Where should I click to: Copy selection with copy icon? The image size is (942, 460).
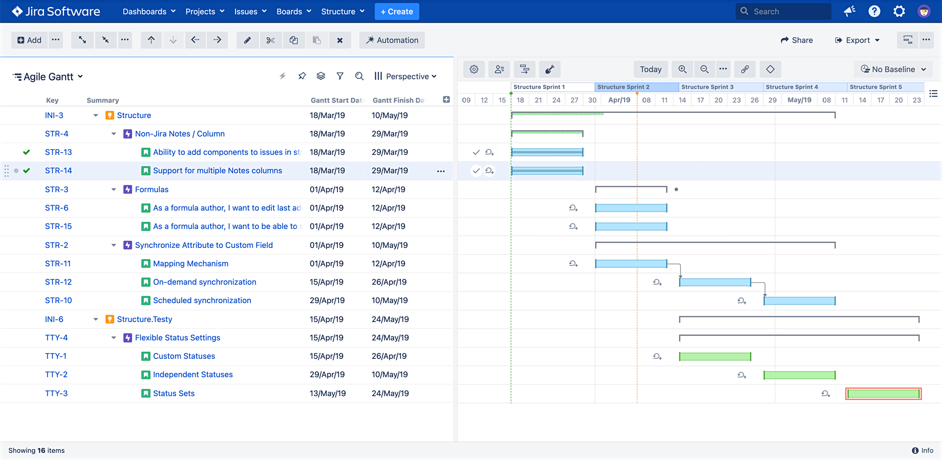click(293, 40)
